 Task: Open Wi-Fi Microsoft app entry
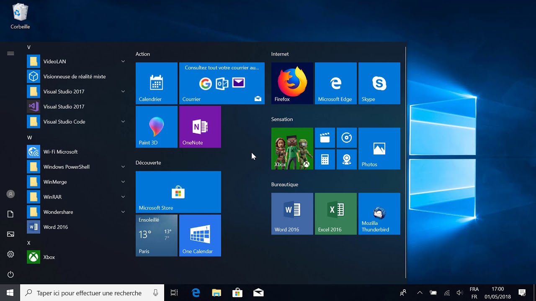tap(76, 152)
